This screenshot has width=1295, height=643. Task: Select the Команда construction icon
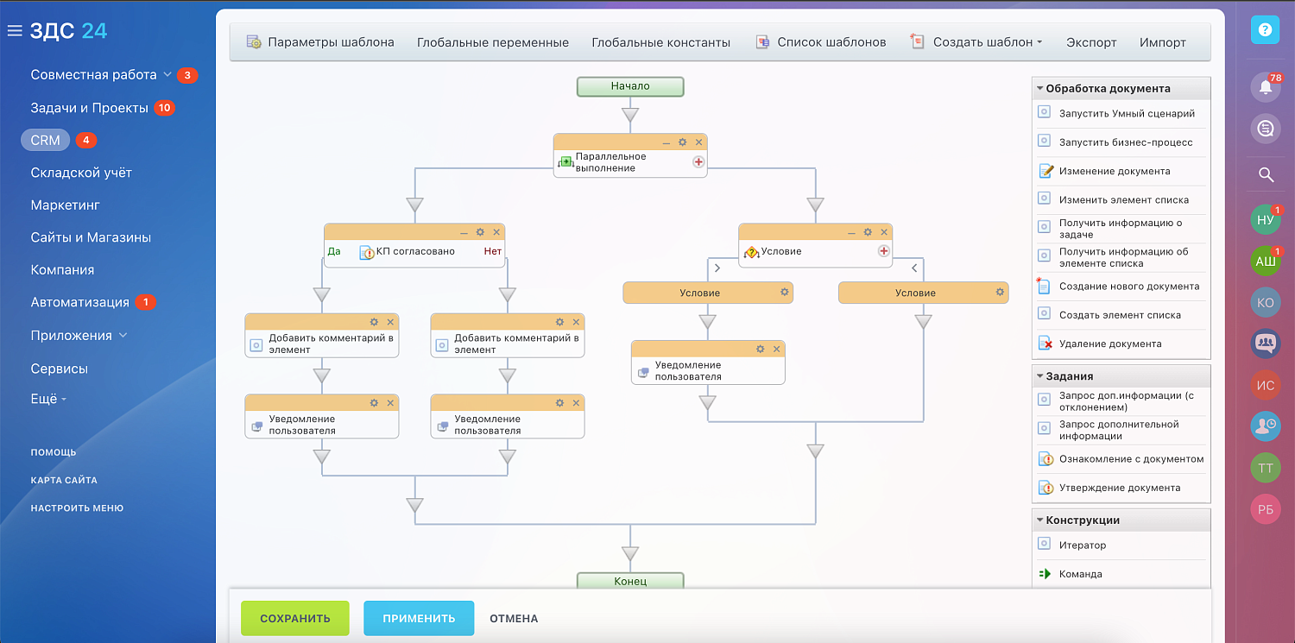coord(1045,573)
